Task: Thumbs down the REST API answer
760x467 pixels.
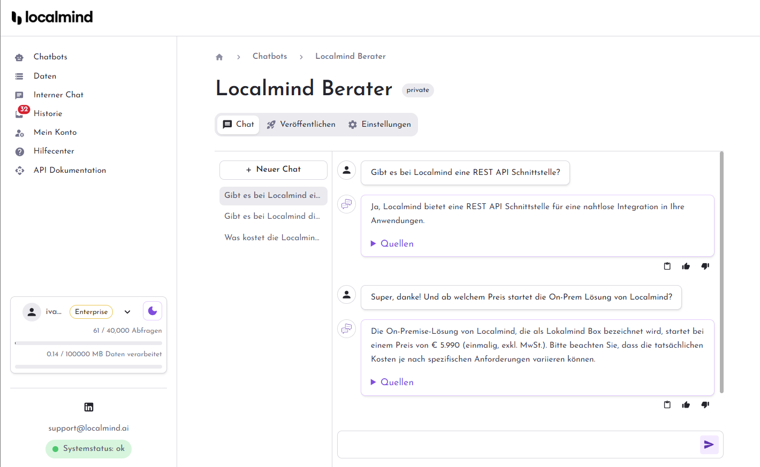Action: (705, 266)
